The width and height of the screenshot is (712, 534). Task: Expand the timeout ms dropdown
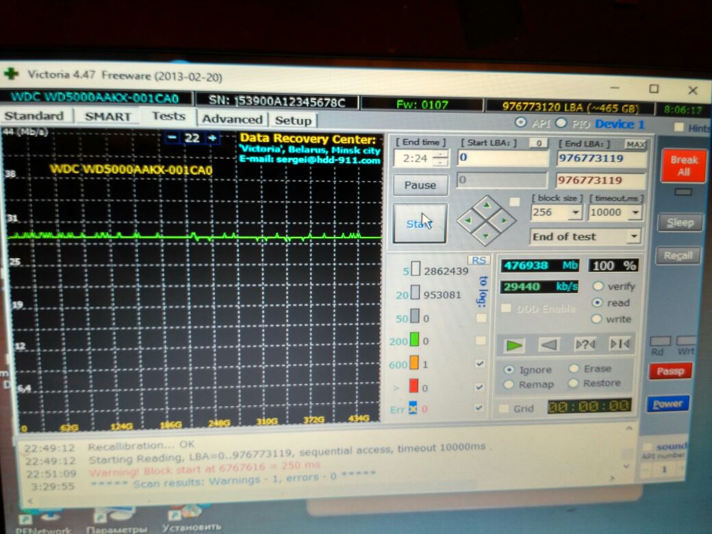(x=635, y=213)
